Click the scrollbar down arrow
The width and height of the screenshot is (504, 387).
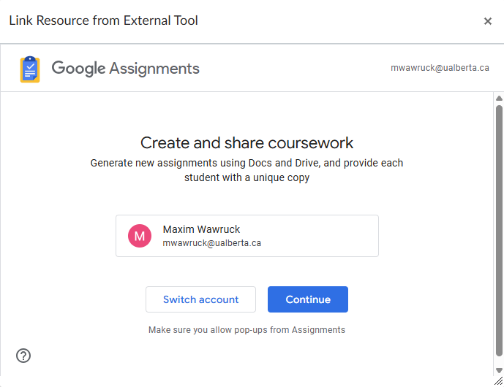click(x=499, y=370)
